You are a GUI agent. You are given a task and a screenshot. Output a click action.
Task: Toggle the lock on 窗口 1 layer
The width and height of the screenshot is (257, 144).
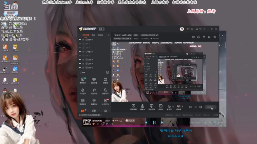83,52
